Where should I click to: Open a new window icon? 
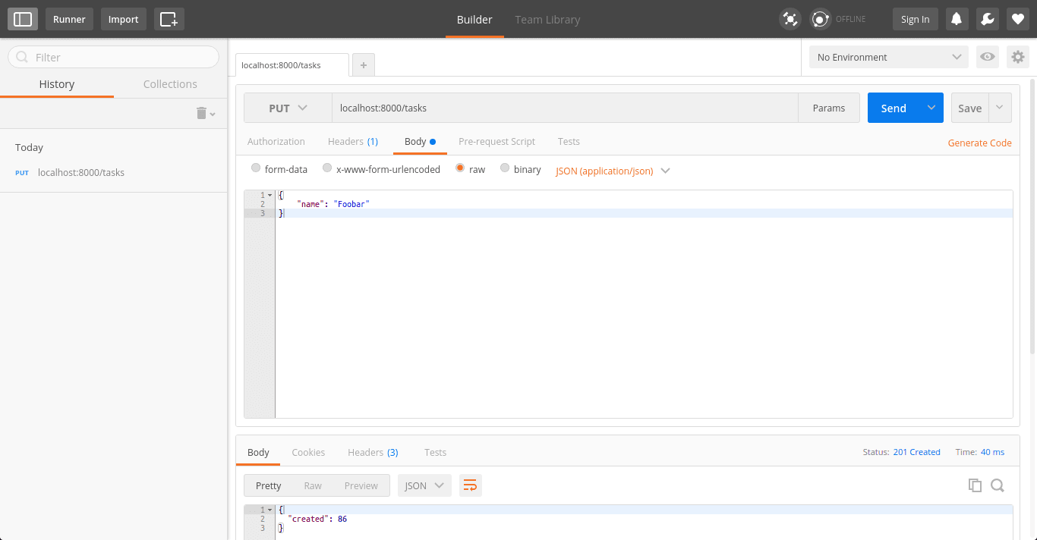pos(169,19)
